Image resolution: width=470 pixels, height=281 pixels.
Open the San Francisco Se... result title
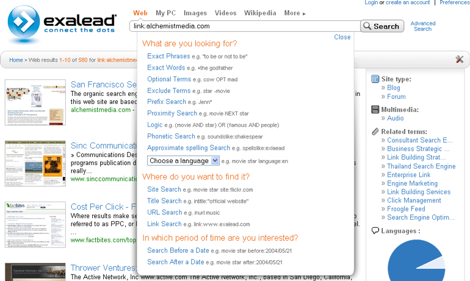point(103,84)
